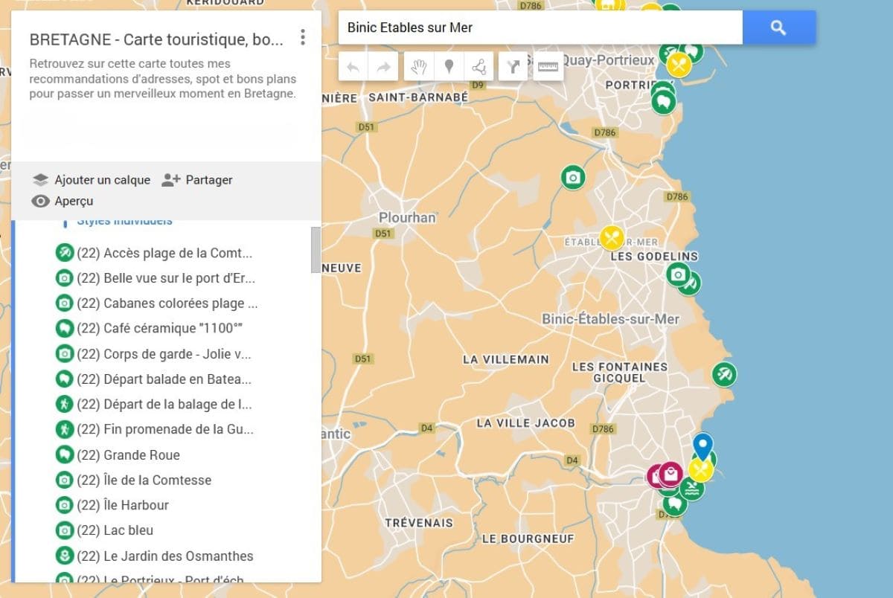Click the blue search magnifier button
893x598 pixels.
[x=778, y=28]
